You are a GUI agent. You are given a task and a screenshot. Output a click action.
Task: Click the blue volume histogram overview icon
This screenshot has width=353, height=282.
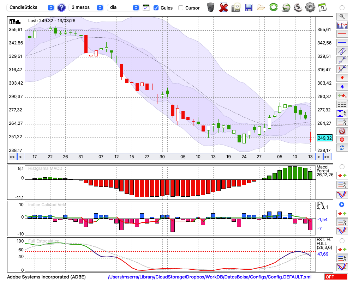pyautogui.click(x=342, y=25)
